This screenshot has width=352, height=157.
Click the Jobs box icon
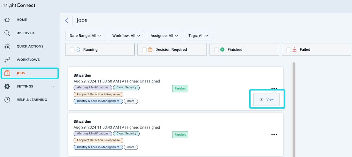[7, 73]
